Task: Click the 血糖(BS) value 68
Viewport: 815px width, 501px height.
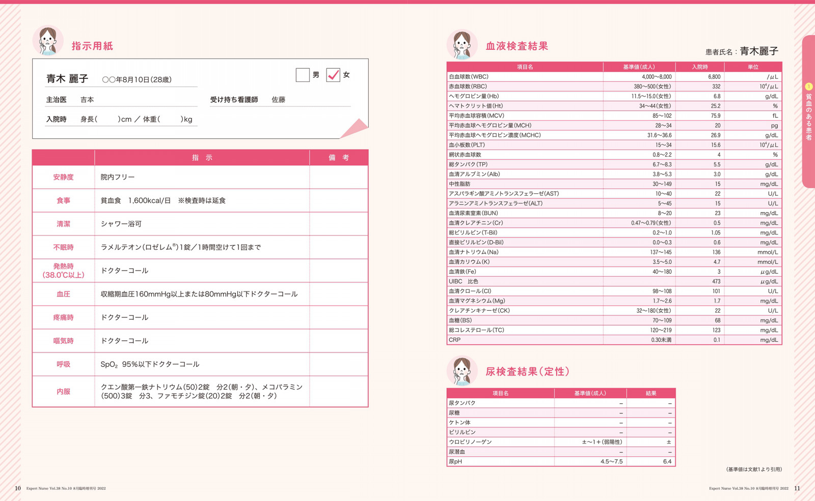Action: coord(718,320)
